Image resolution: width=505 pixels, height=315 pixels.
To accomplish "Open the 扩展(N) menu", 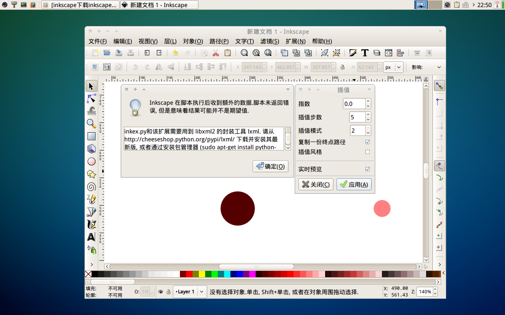I will pyautogui.click(x=296, y=41).
